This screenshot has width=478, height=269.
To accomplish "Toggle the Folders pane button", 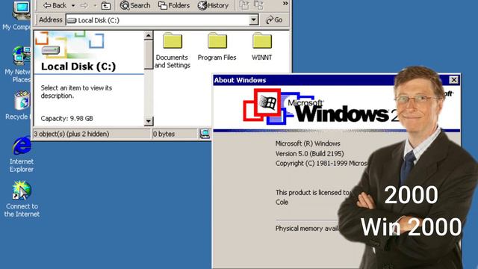I will [174, 5].
